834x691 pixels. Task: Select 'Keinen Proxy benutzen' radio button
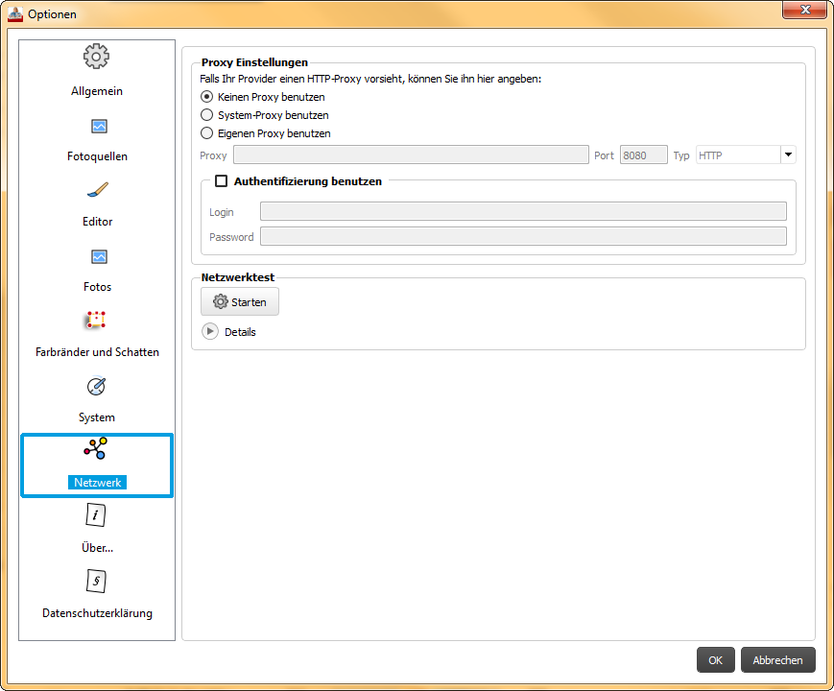tap(206, 97)
